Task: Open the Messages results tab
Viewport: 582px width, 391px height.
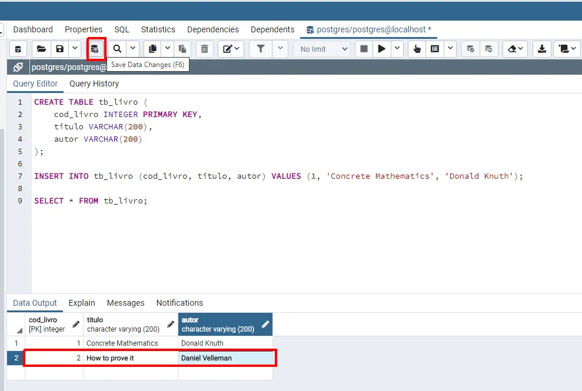Action: pos(125,303)
